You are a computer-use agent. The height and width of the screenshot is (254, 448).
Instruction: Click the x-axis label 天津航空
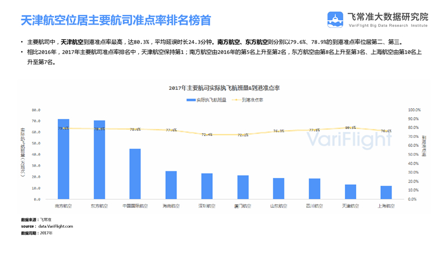point(351,206)
